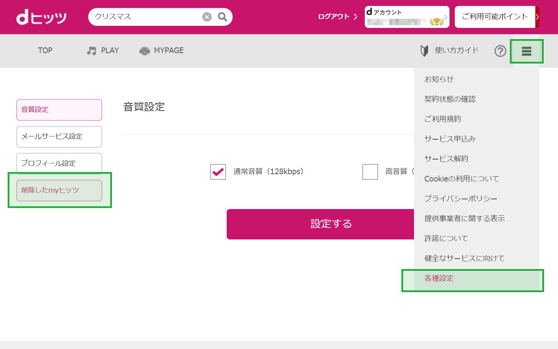This screenshot has height=349, width=558.
Task: Click the ログアウト link
Action: 338,16
